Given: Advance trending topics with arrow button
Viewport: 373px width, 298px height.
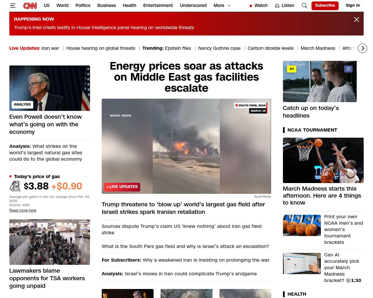Looking at the screenshot, I should pos(362,48).
